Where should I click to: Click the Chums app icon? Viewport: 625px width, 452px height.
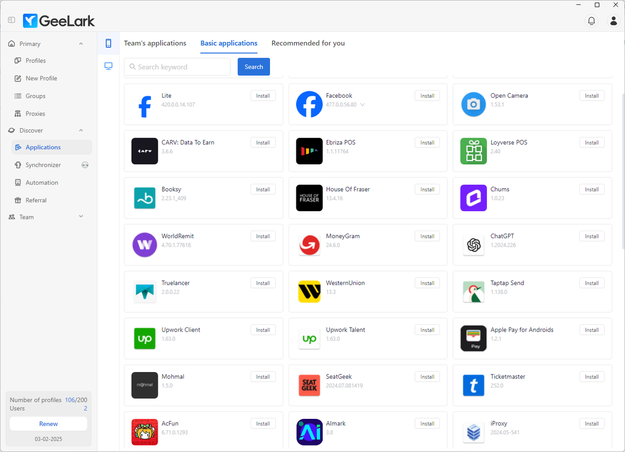(474, 198)
